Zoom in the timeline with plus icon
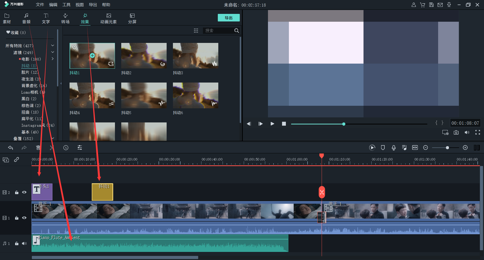 pyautogui.click(x=465, y=148)
